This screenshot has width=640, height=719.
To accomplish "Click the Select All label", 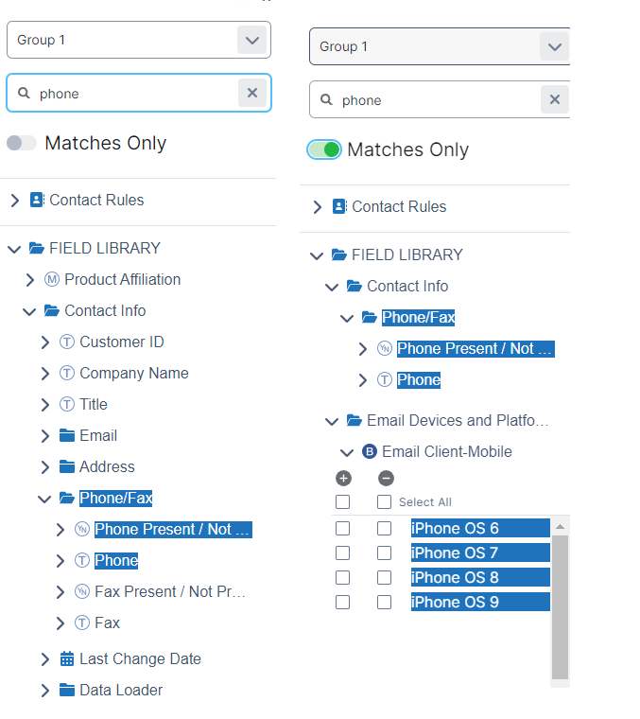I will pos(424,502).
